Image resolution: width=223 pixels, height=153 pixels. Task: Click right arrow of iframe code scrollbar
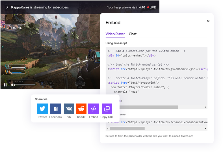click(205, 128)
